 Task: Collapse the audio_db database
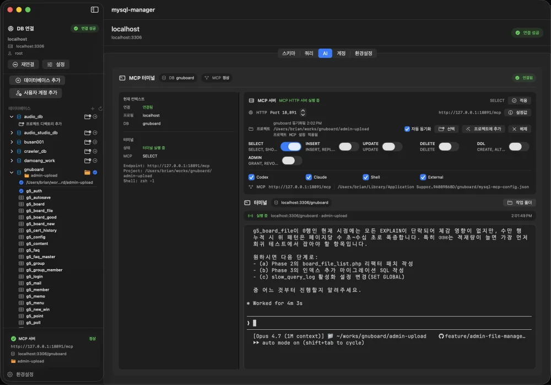(12, 116)
